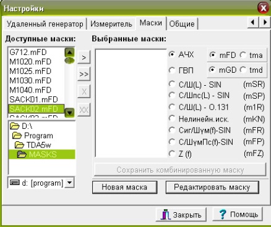This screenshot has width=271, height=227.
Task: Click the Новая маска button
Action: (124, 187)
